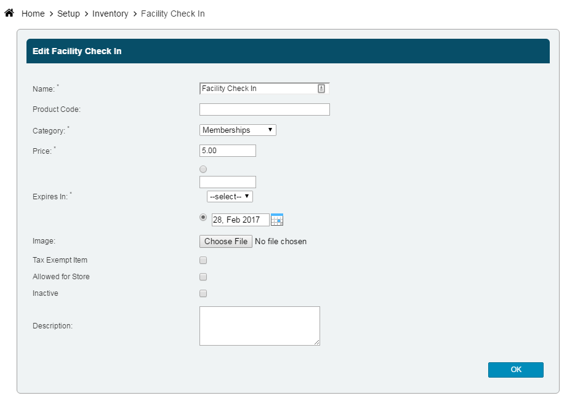Click the autofill icon in Name field

pos(321,89)
